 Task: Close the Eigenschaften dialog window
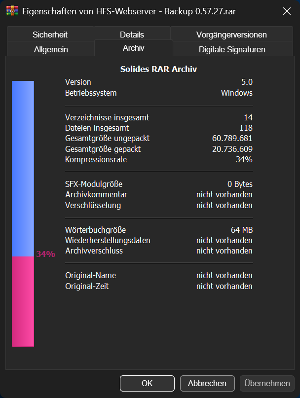point(286,11)
